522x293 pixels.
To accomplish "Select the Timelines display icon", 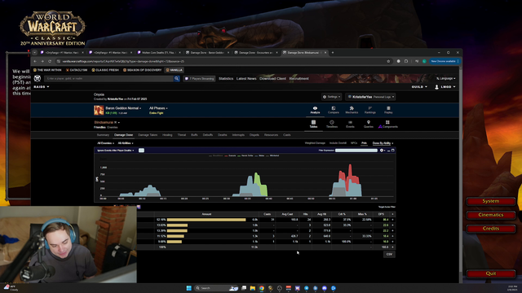I will [x=332, y=123].
